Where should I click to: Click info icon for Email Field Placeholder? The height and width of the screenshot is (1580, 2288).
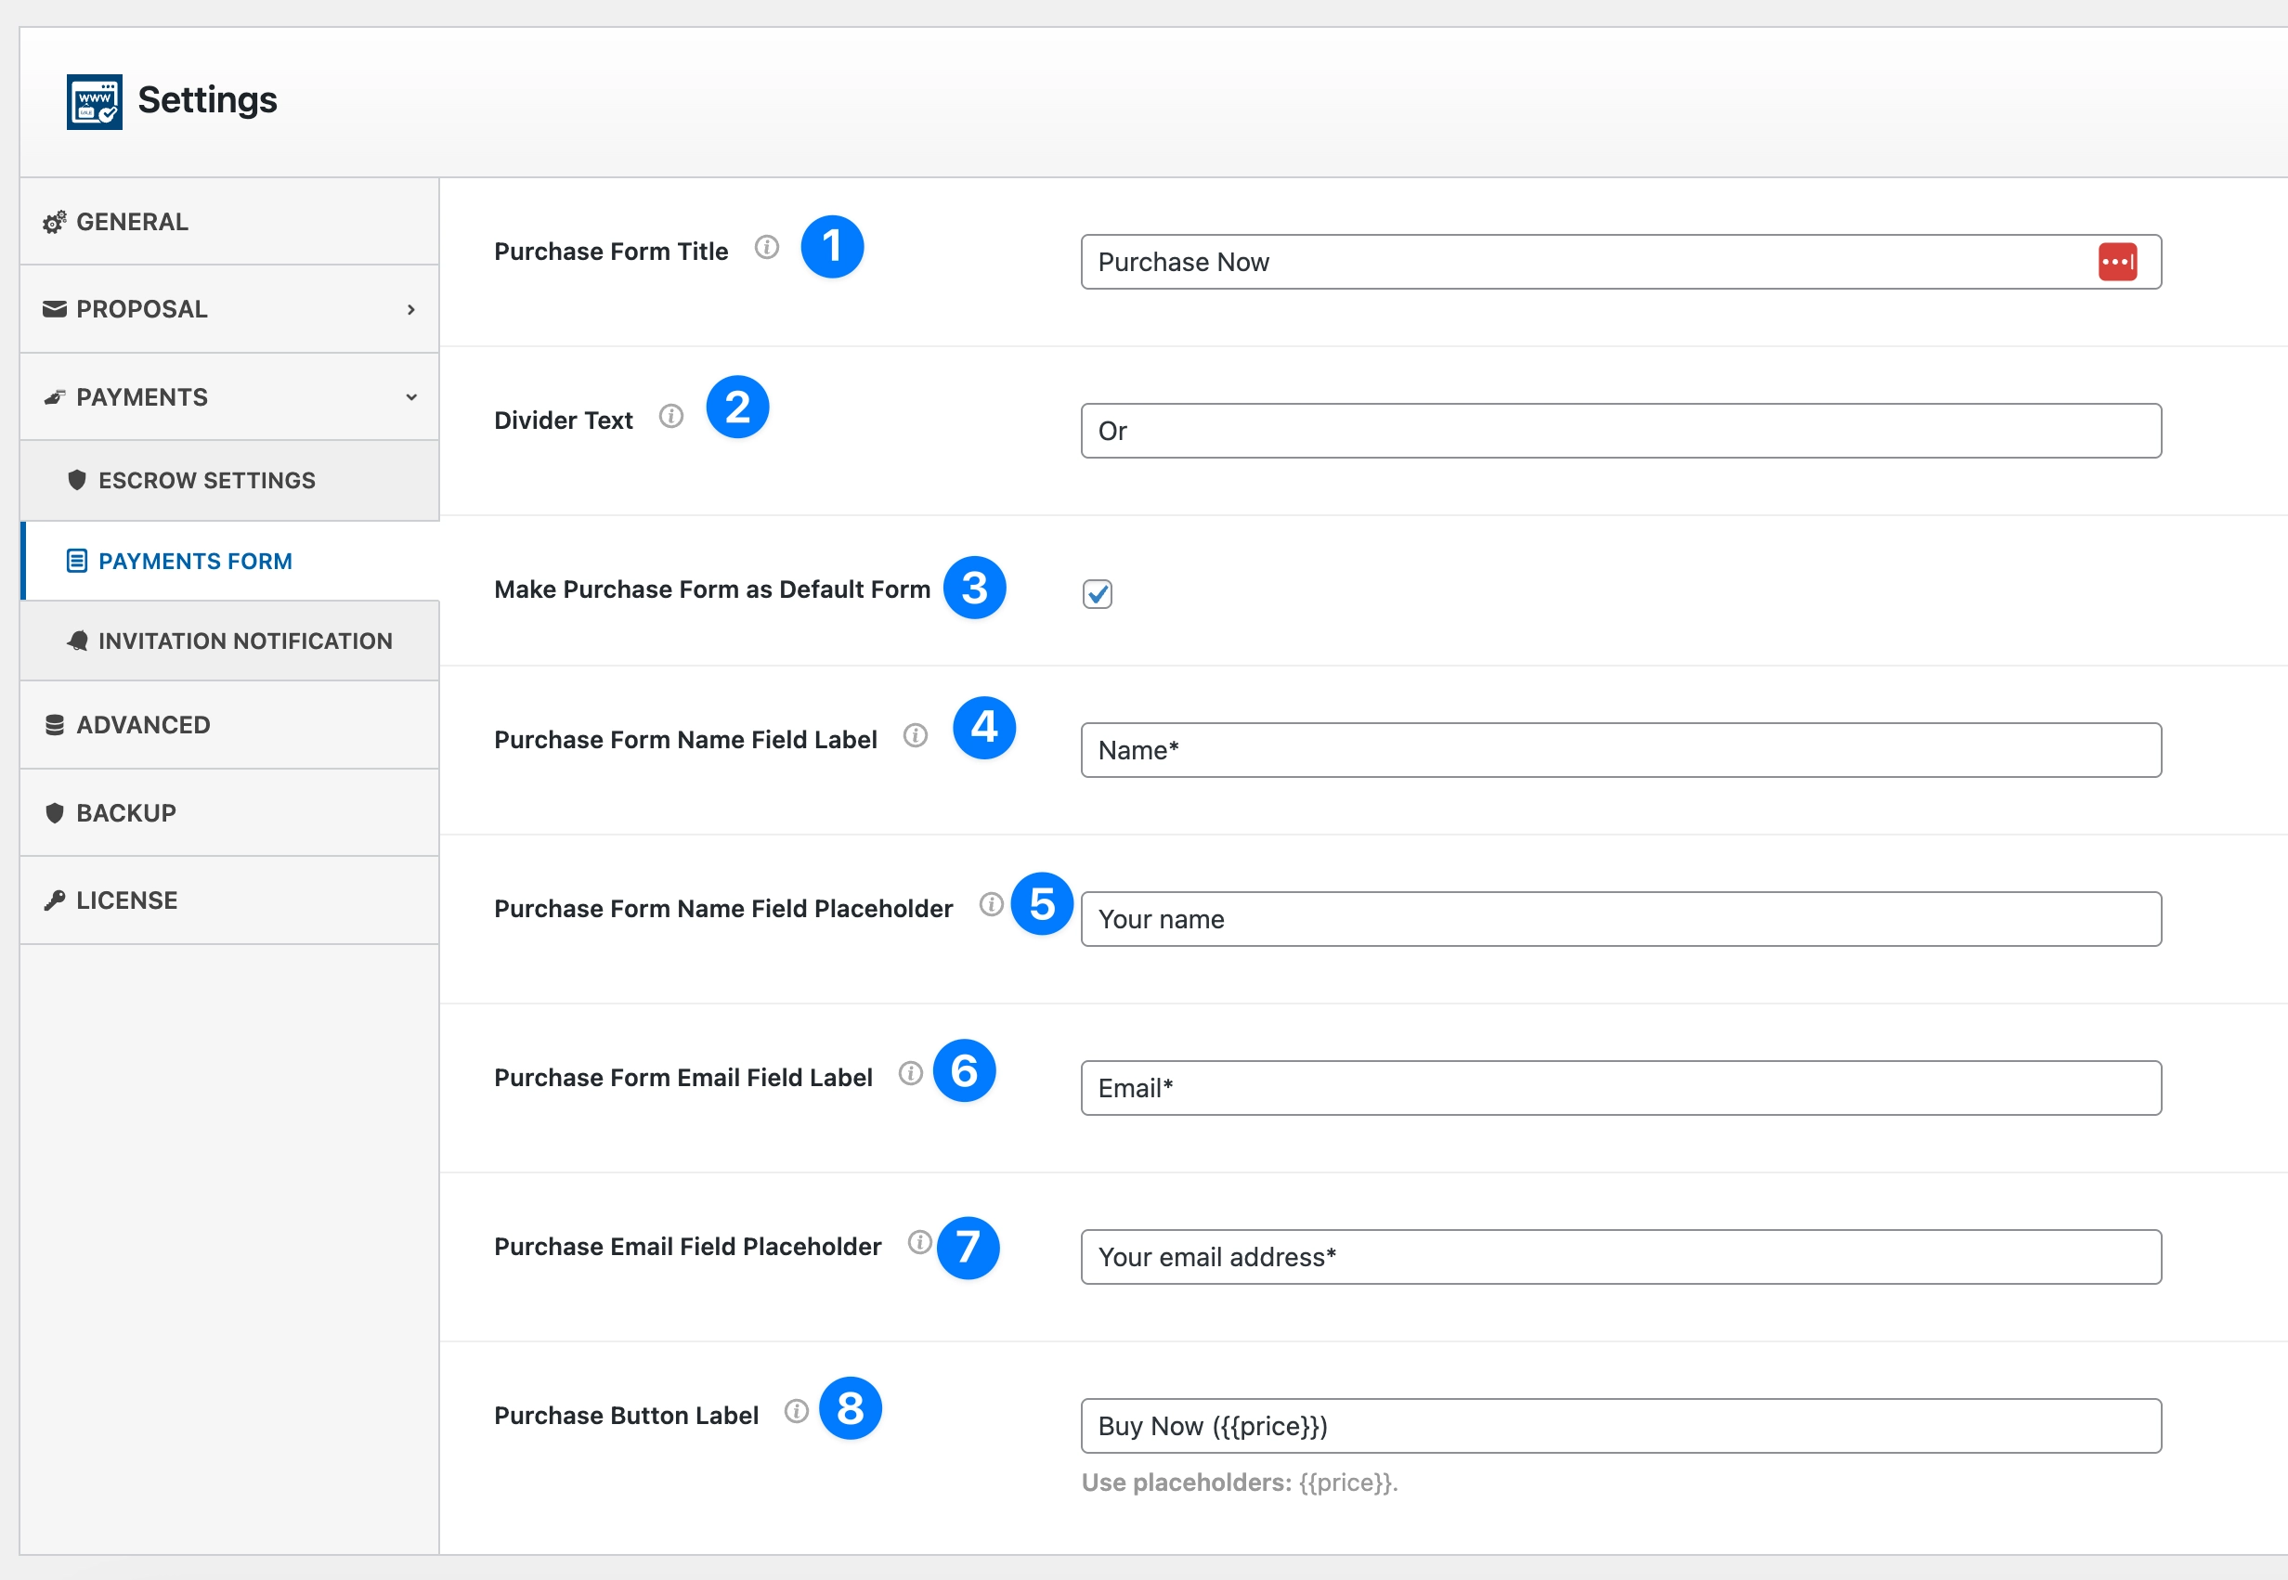tap(920, 1241)
